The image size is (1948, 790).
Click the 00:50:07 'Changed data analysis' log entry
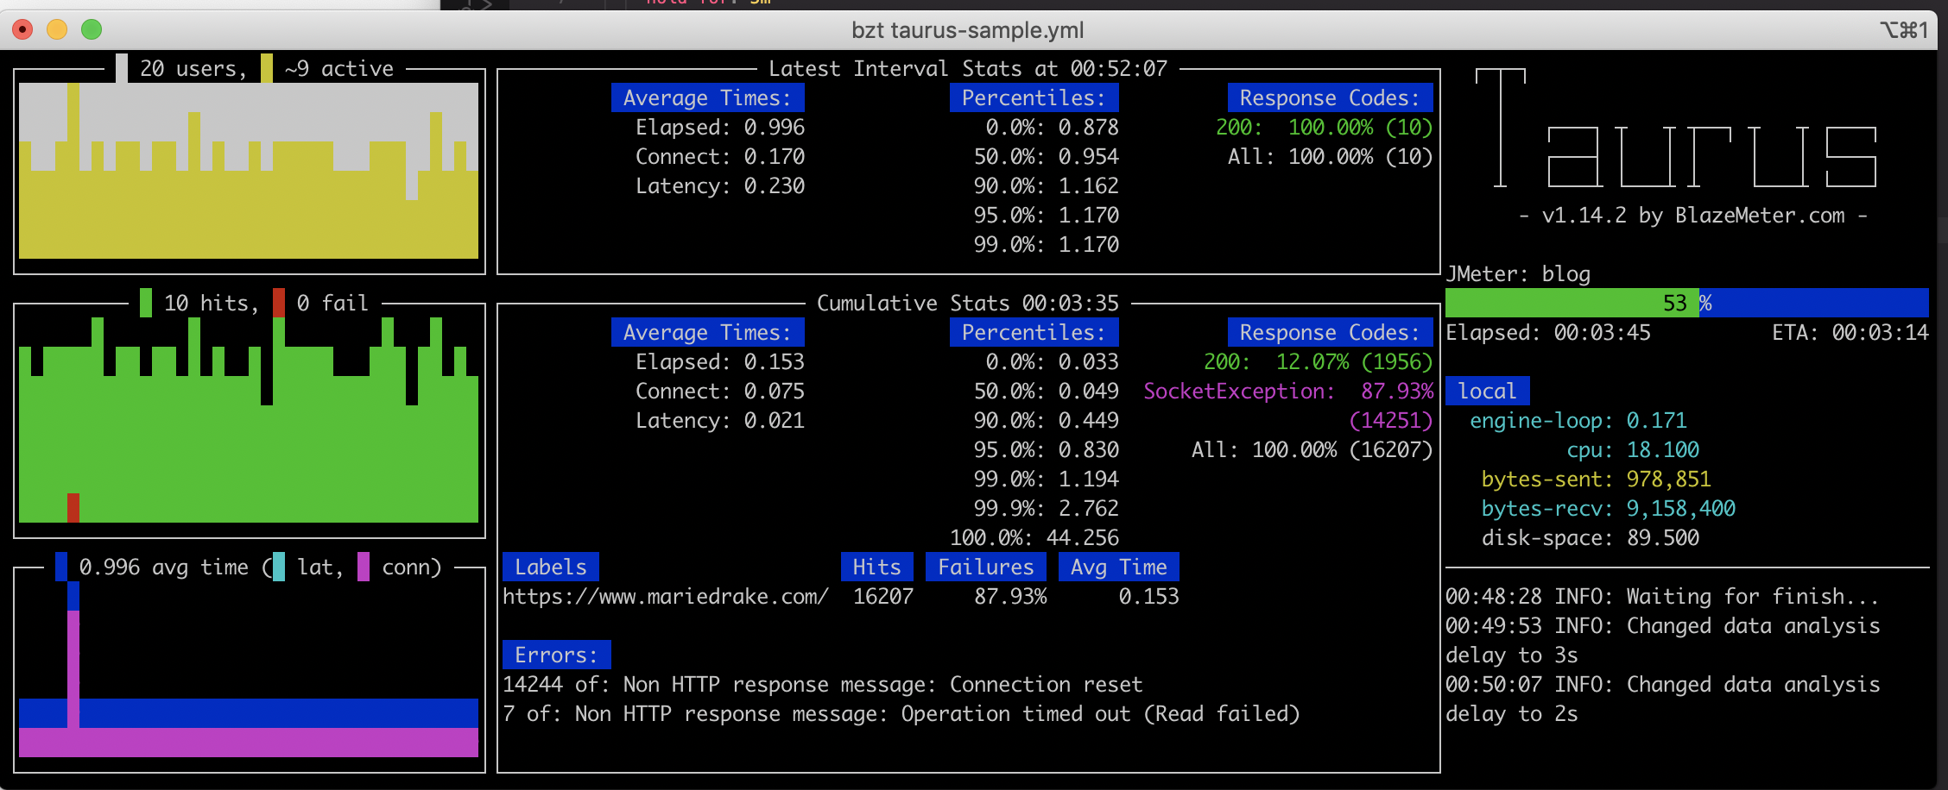(x=1663, y=699)
